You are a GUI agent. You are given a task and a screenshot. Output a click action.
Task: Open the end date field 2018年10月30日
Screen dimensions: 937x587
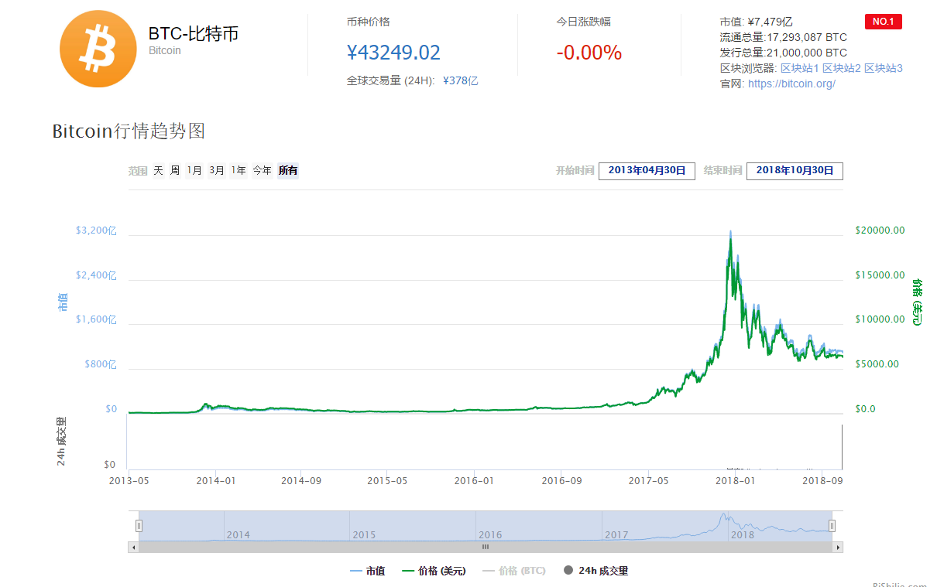click(795, 171)
